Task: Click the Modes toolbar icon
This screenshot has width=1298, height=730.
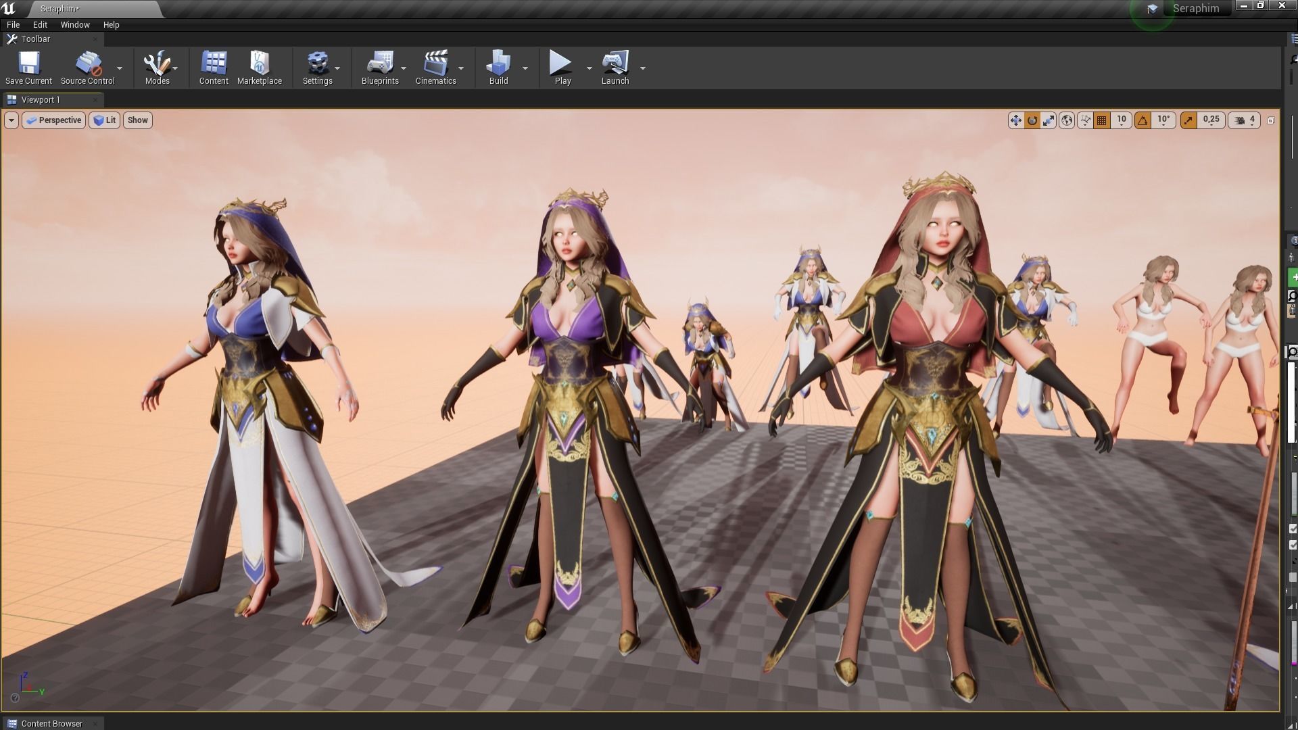Action: pyautogui.click(x=157, y=68)
